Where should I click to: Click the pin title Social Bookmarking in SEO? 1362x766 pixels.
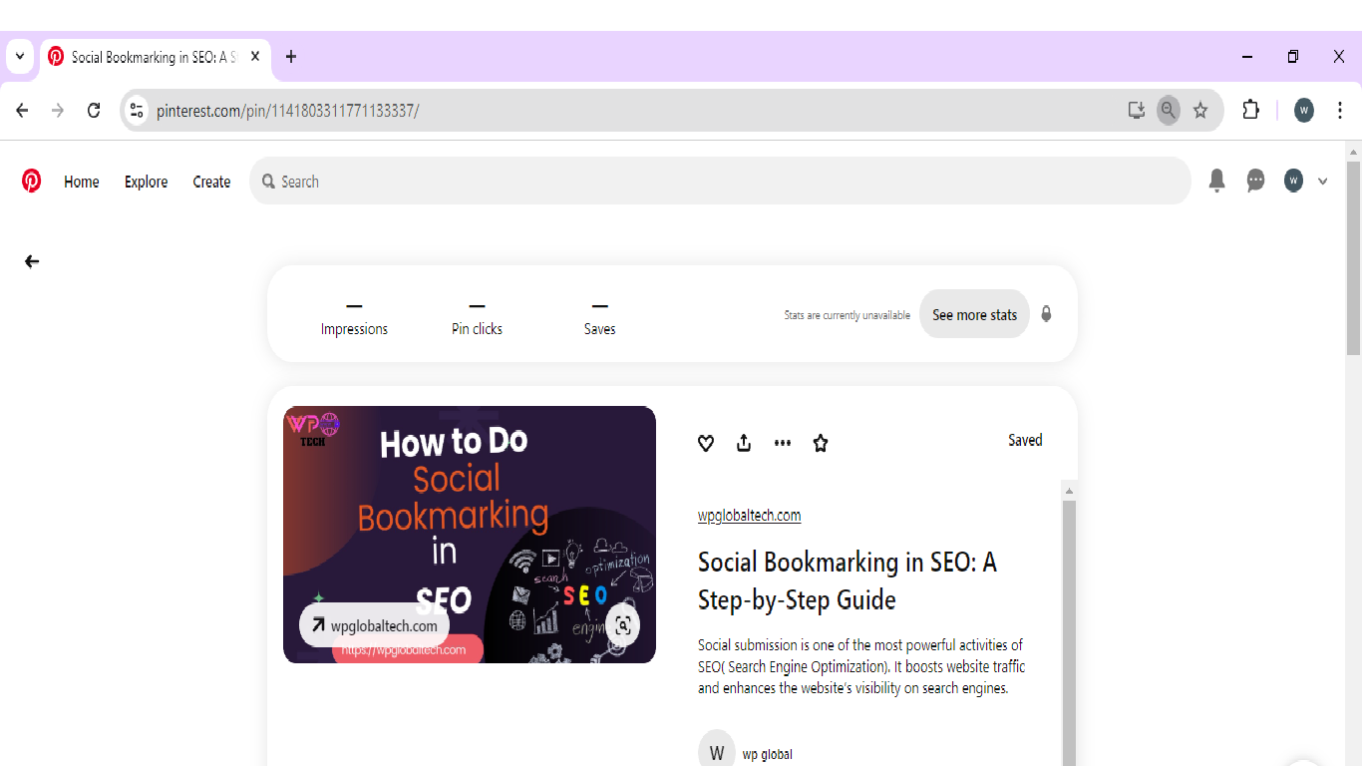848,580
